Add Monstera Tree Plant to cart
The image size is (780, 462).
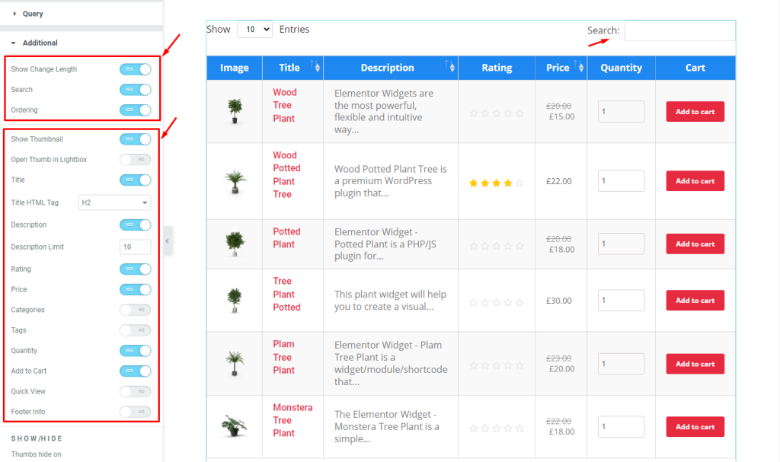695,427
